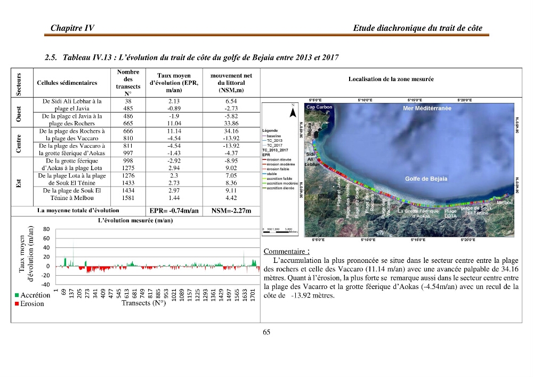Click the green Accrétion legend square

point(17,295)
